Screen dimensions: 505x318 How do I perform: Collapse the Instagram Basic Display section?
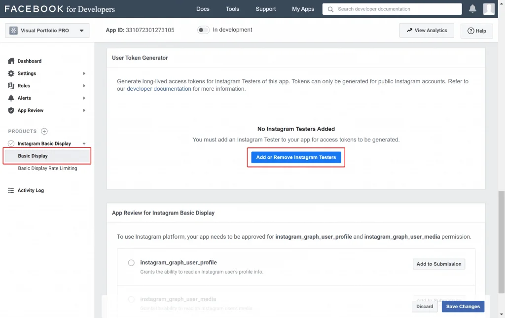84,143
